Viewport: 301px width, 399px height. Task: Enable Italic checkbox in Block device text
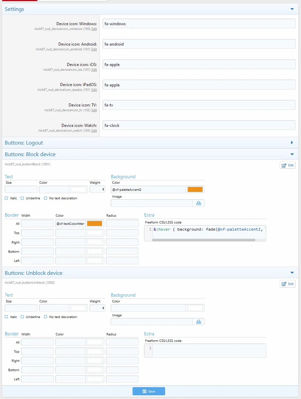pos(6,198)
